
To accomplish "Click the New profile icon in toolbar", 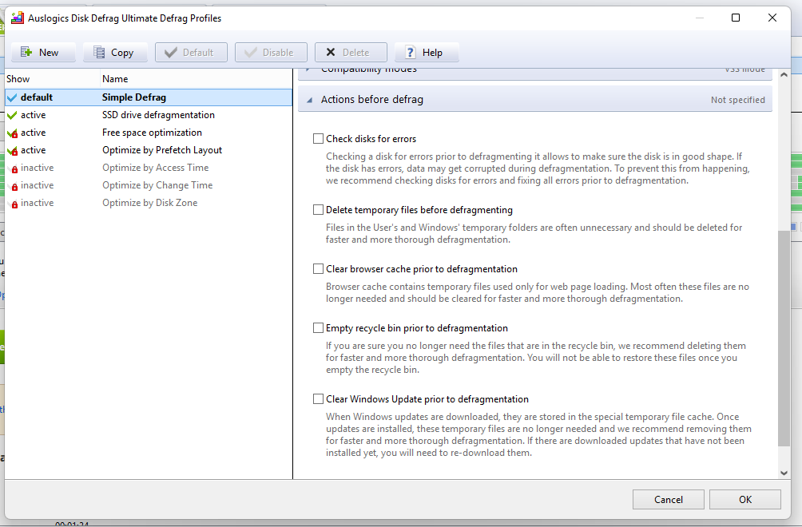I will pyautogui.click(x=26, y=53).
